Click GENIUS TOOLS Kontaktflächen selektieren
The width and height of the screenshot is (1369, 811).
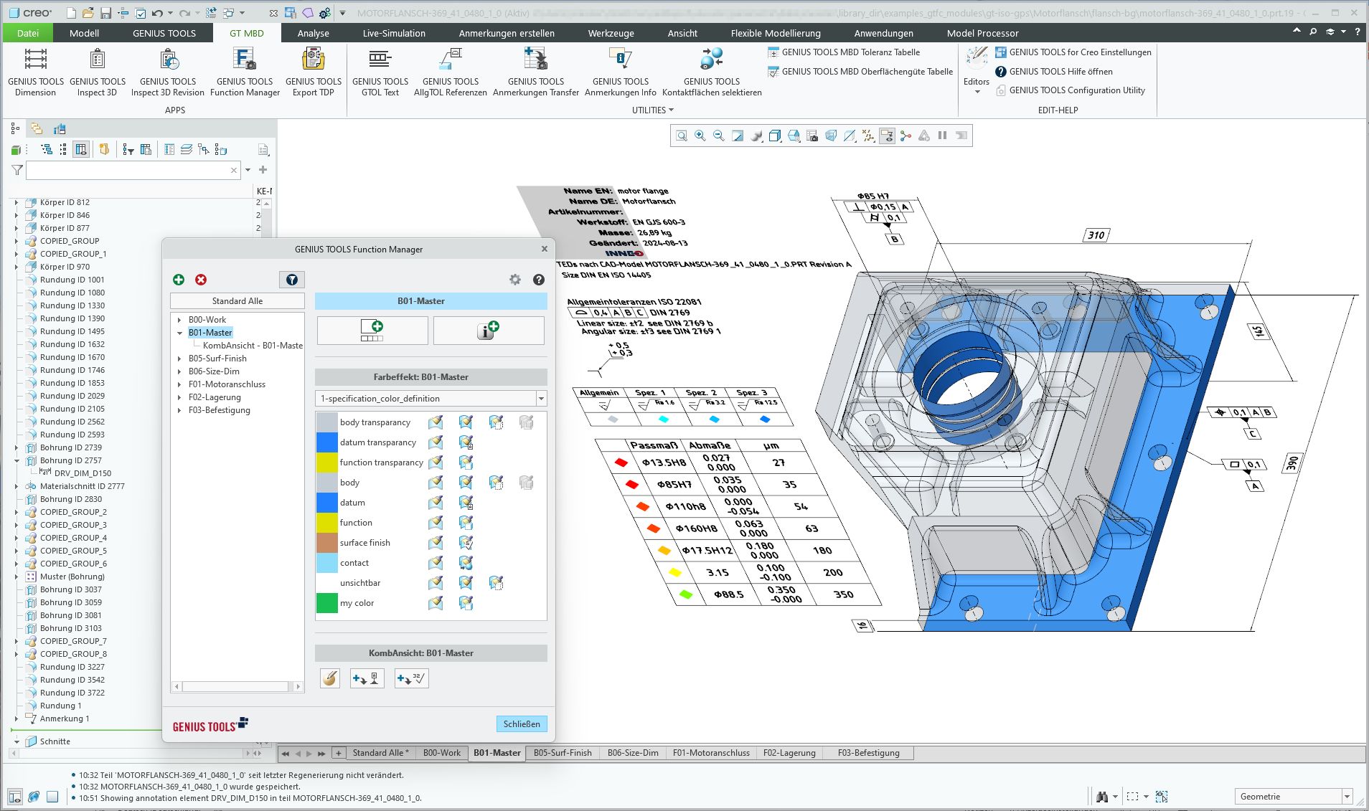712,71
